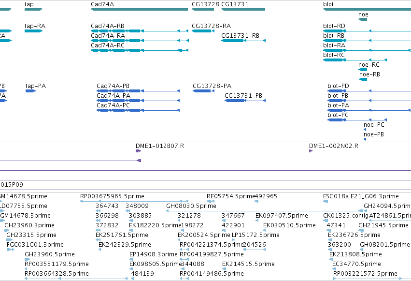The width and height of the screenshot is (411, 281).
Task: Click the tap-RA transcript label
Action: click(35, 26)
